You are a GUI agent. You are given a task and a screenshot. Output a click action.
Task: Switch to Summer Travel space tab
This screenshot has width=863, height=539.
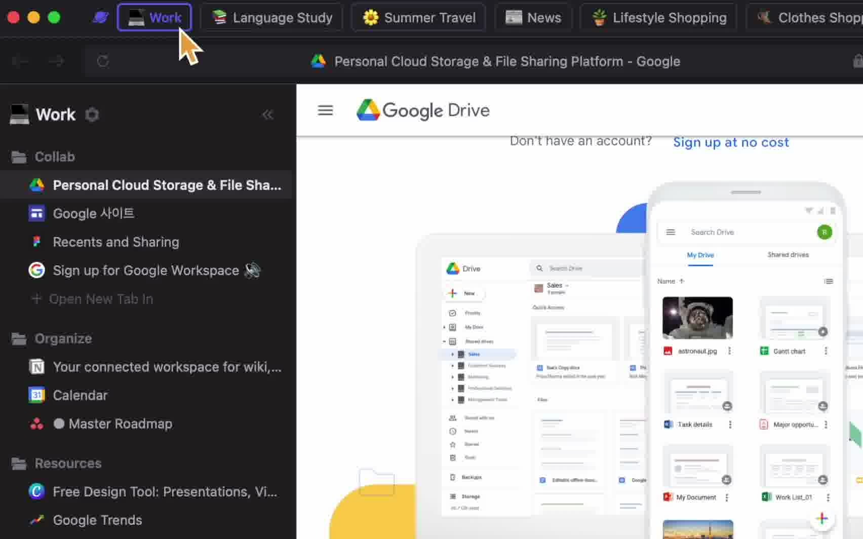click(x=419, y=18)
